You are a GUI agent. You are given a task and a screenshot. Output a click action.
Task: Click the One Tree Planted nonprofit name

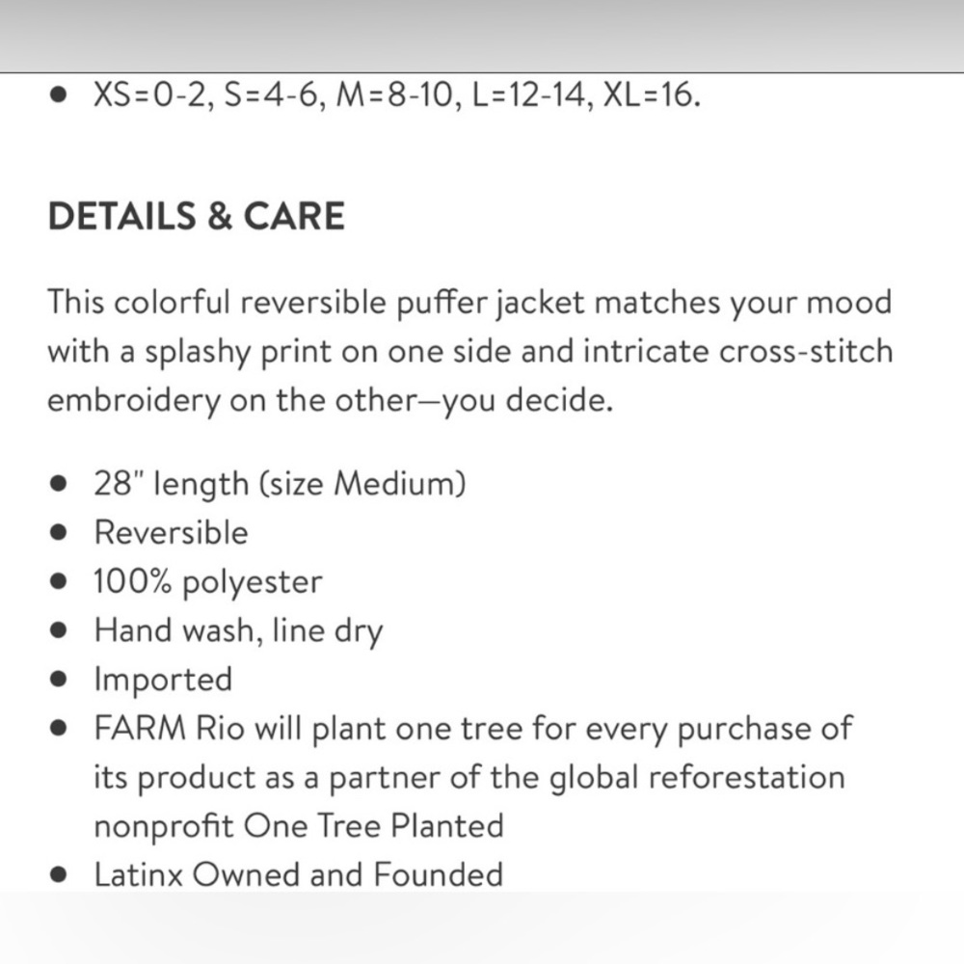click(x=374, y=826)
